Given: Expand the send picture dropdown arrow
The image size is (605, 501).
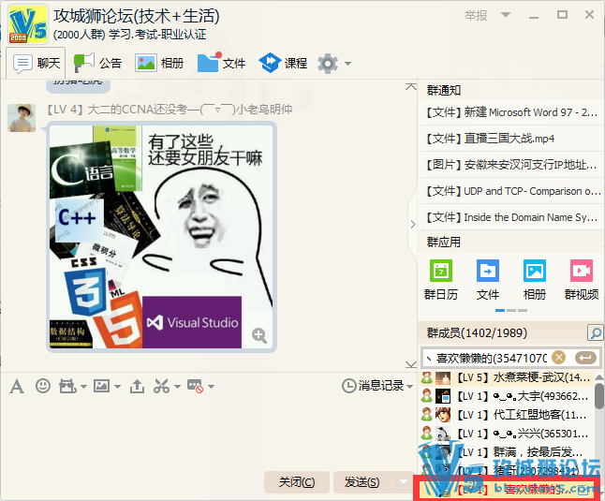Looking at the screenshot, I should pyautogui.click(x=118, y=387).
